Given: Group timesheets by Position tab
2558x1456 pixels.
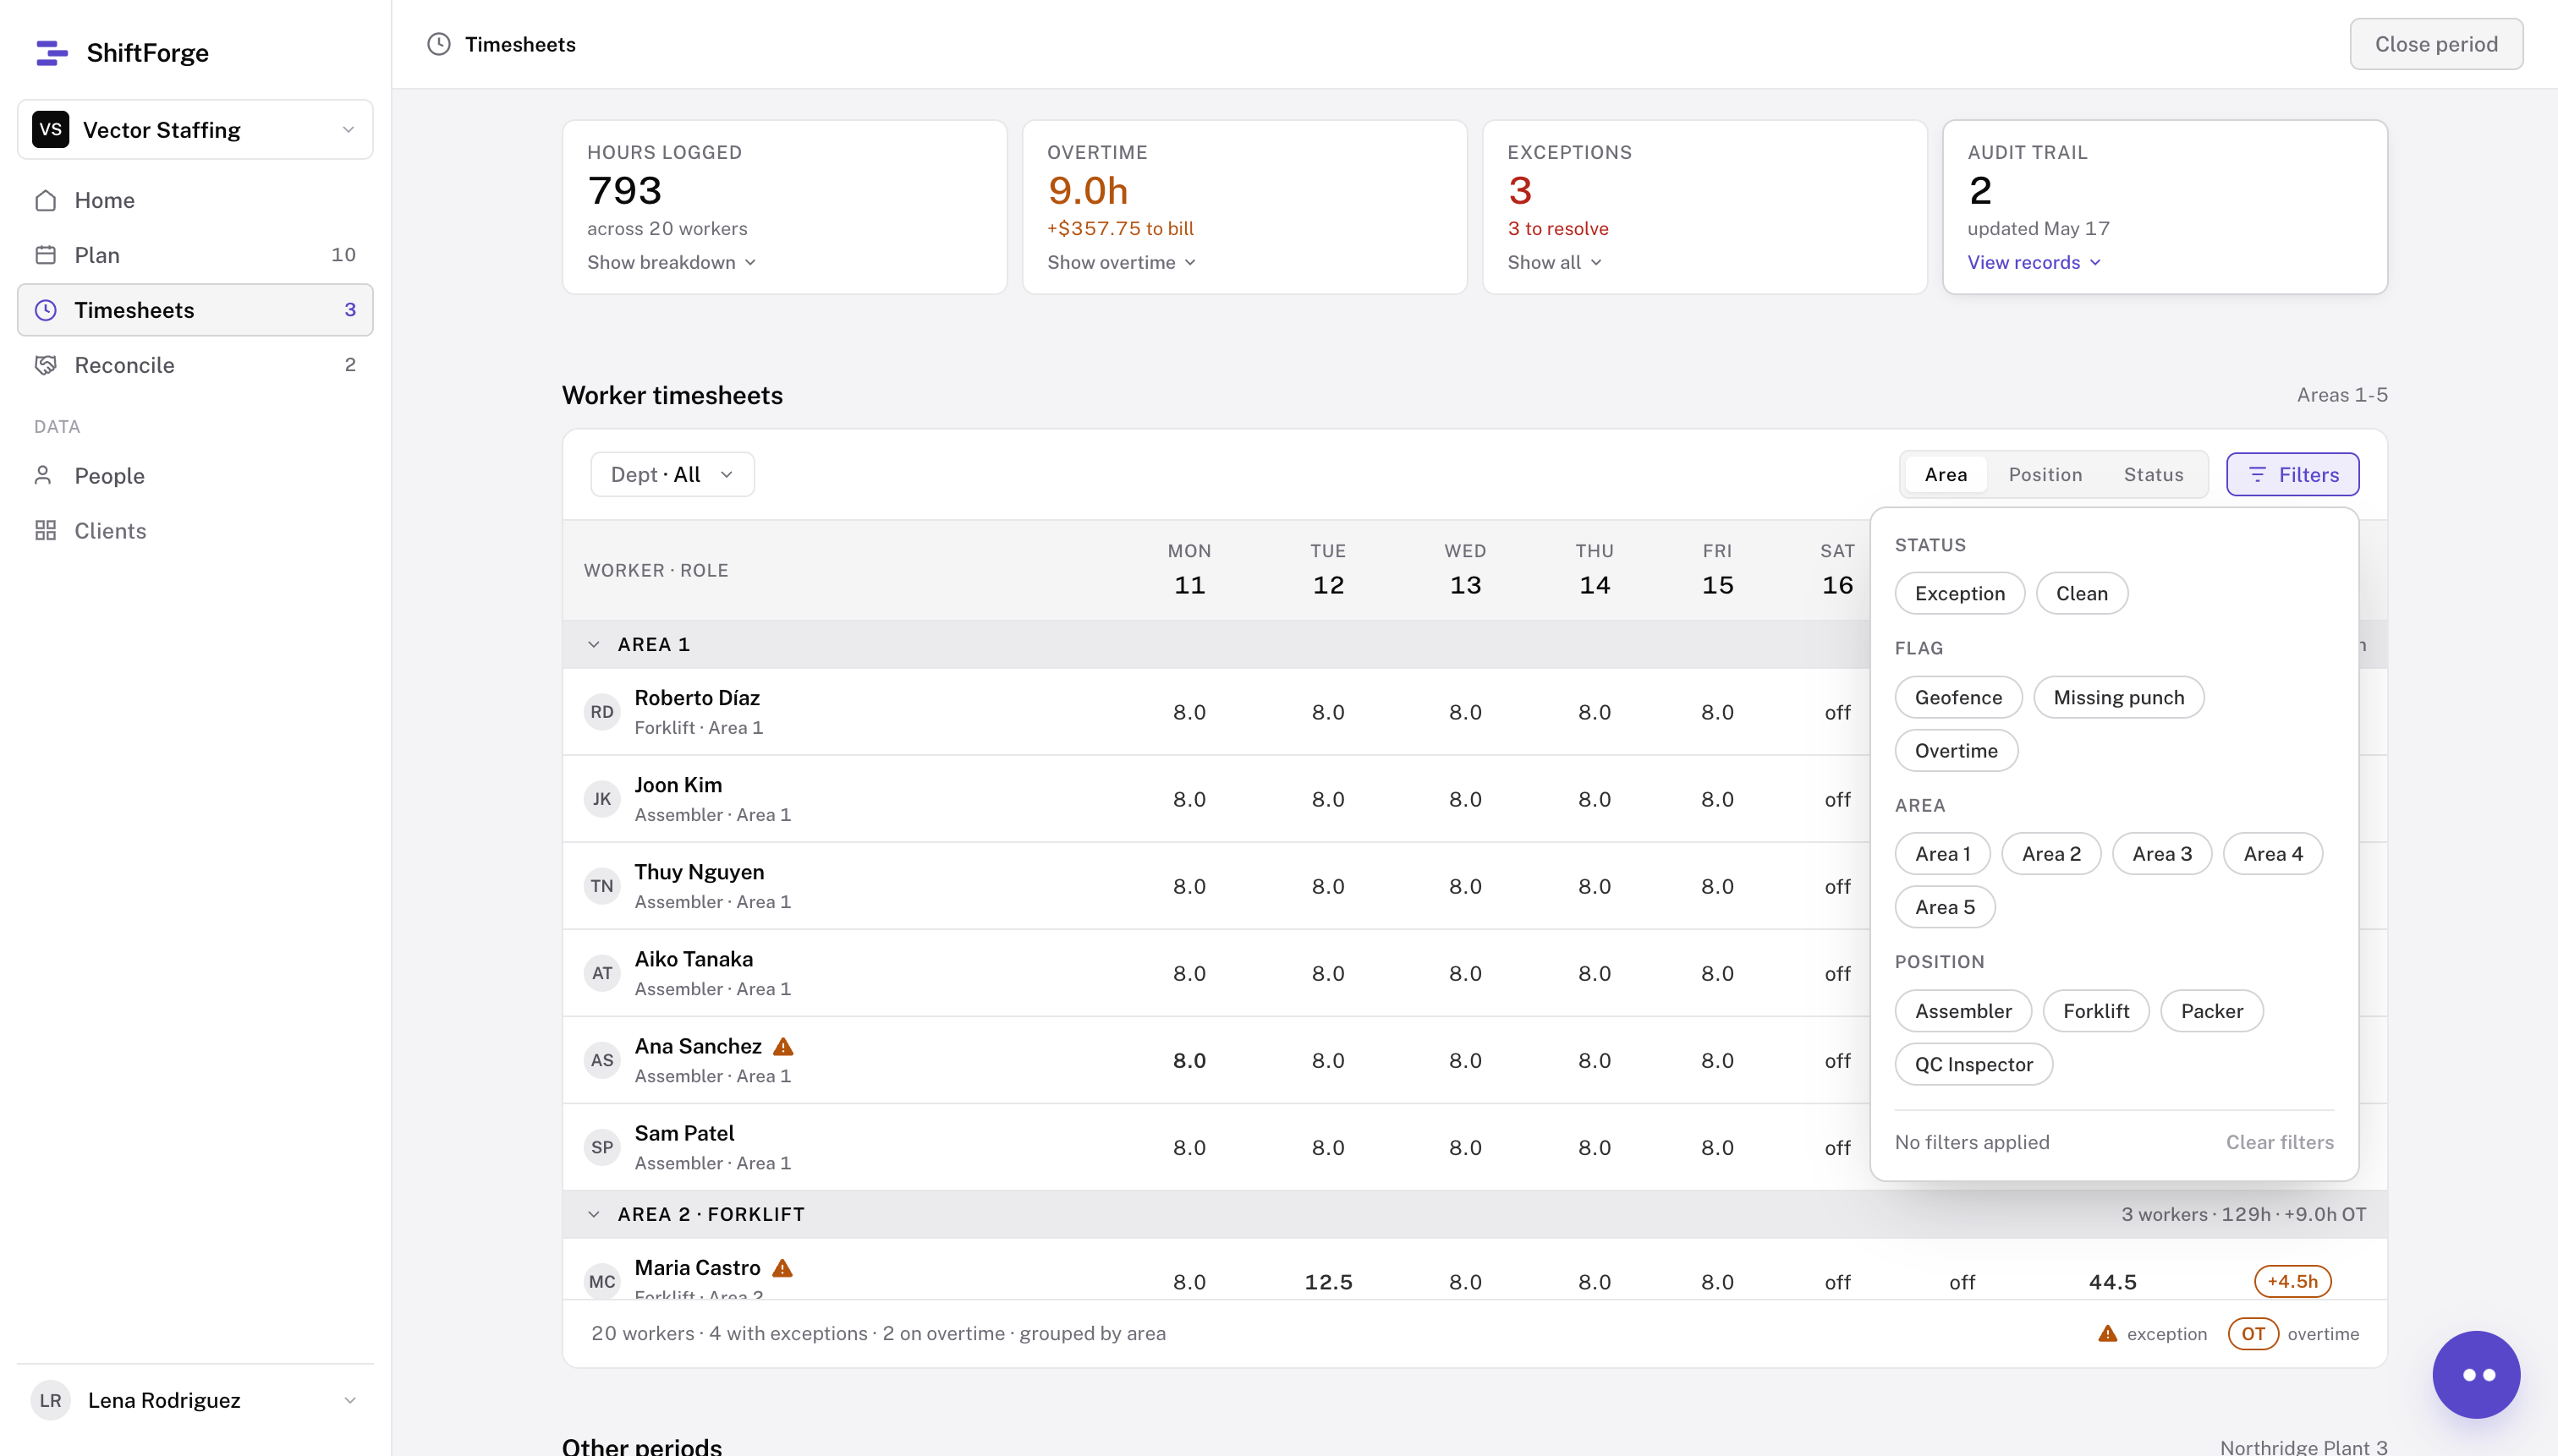Looking at the screenshot, I should tap(2045, 474).
